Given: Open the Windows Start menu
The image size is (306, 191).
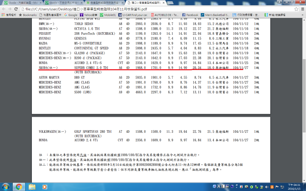Looking at the screenshot, I should [6, 187].
